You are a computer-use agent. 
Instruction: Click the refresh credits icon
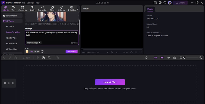[42, 51]
